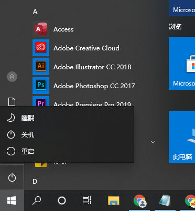Choose 关机 (Shut down) option
Screen dimensions: 195x211
pyautogui.click(x=67, y=135)
